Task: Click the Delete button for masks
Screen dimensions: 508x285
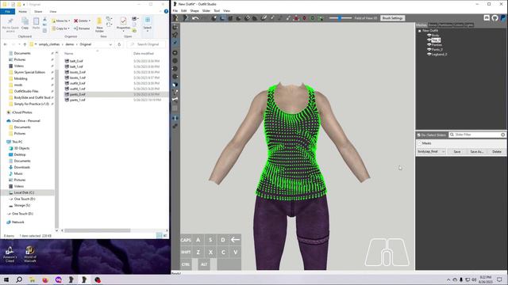Action: [x=497, y=151]
